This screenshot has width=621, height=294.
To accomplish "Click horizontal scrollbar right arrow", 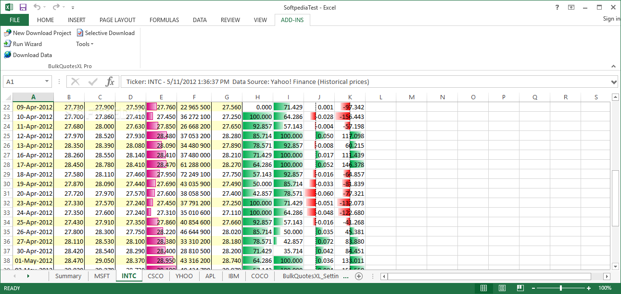I will (x=607, y=276).
